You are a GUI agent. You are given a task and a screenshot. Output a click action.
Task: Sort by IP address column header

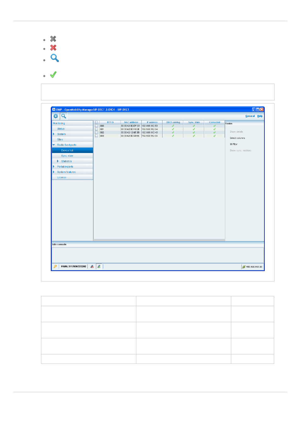pyautogui.click(x=152, y=122)
